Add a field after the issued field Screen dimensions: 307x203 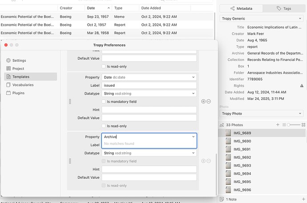pos(203,101)
